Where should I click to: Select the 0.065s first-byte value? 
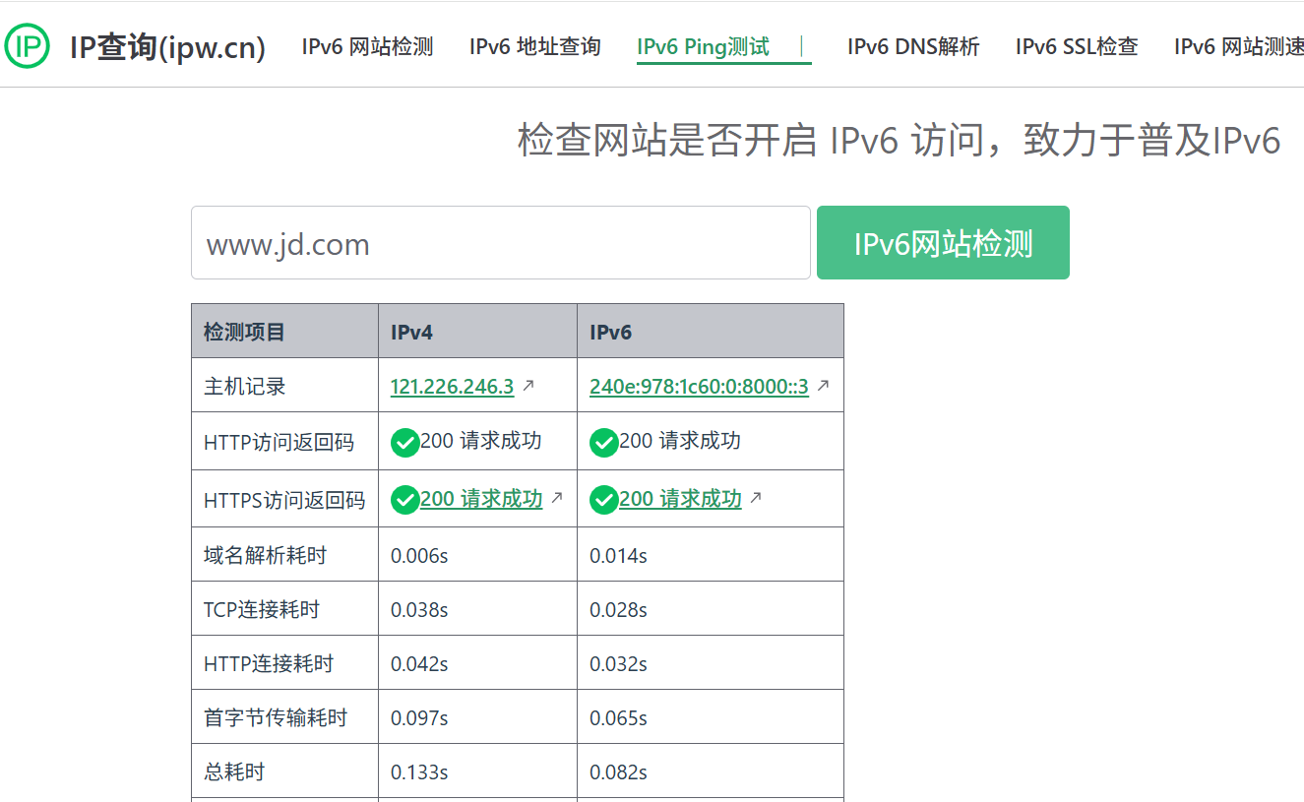(618, 718)
